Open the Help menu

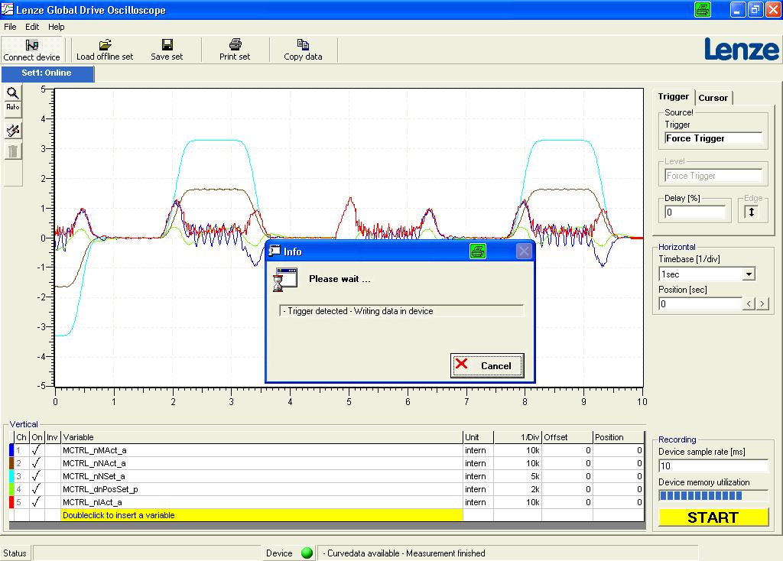click(57, 27)
